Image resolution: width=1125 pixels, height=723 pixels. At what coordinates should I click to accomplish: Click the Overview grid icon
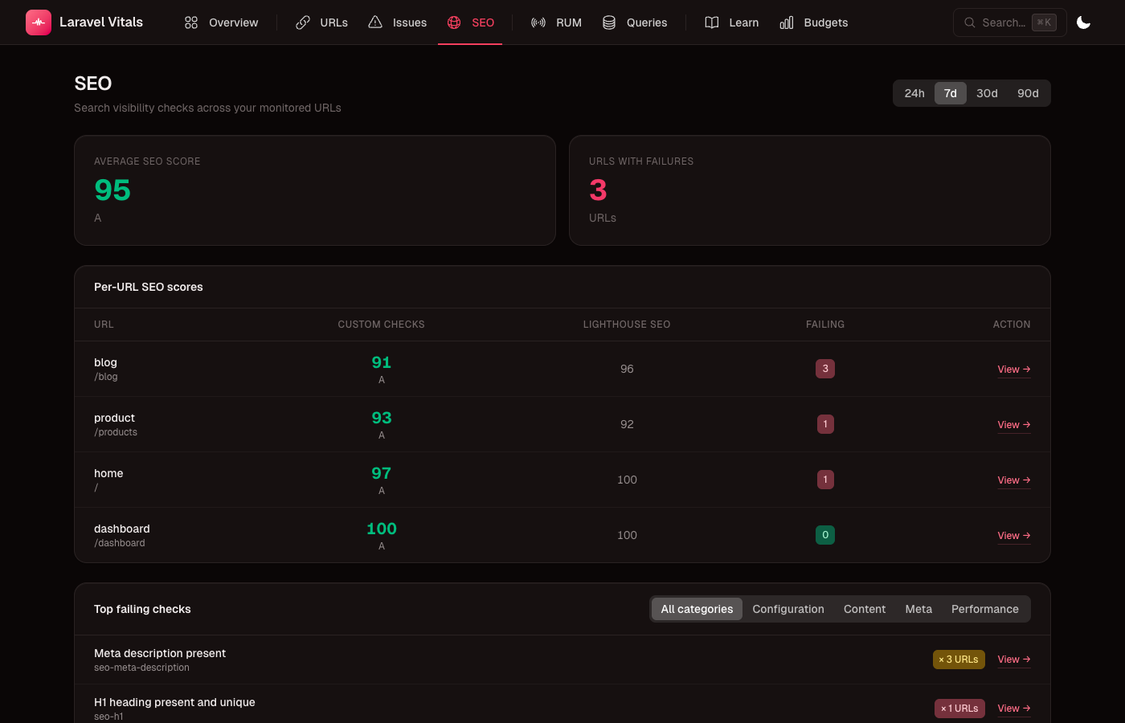[191, 22]
